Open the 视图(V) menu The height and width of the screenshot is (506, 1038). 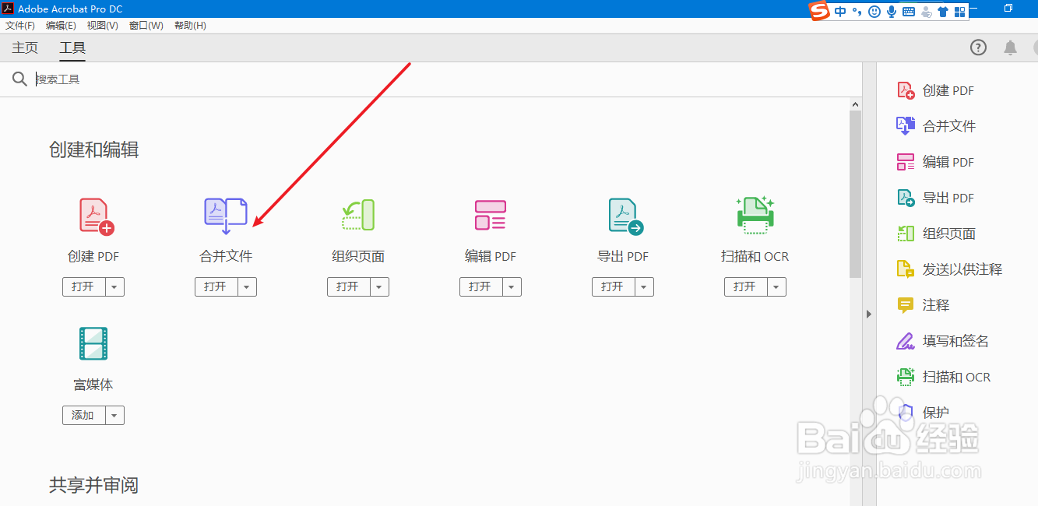pos(103,26)
